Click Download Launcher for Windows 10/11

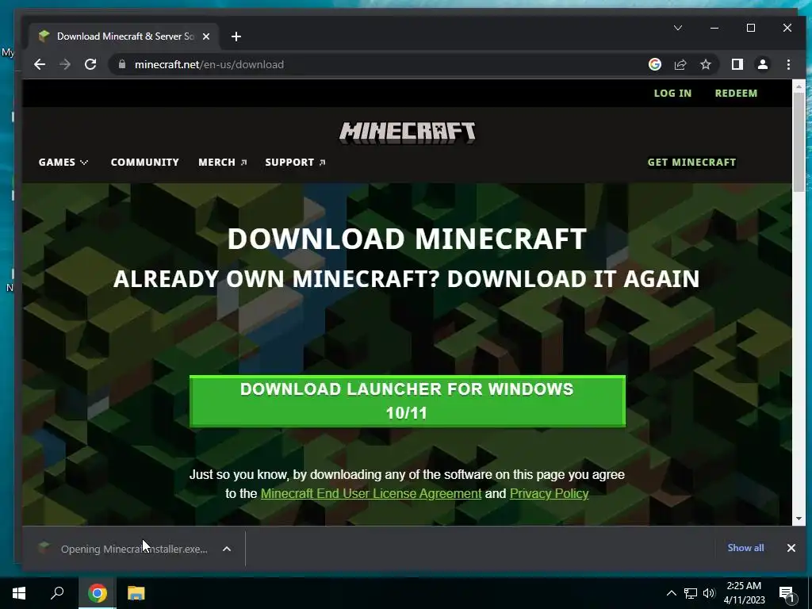tap(407, 401)
